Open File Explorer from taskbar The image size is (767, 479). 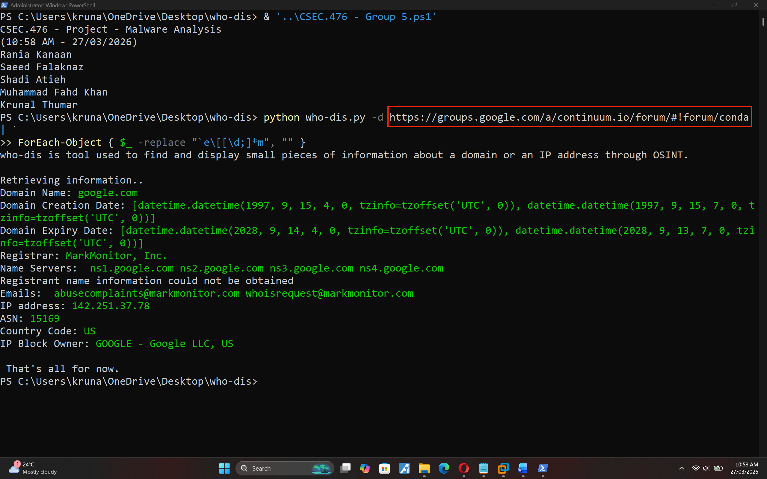tap(424, 468)
